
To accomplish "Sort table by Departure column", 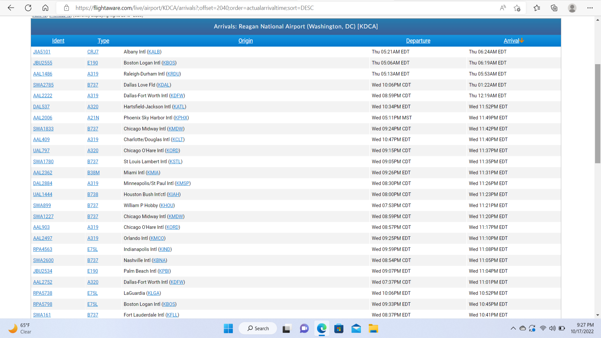I will [x=418, y=41].
